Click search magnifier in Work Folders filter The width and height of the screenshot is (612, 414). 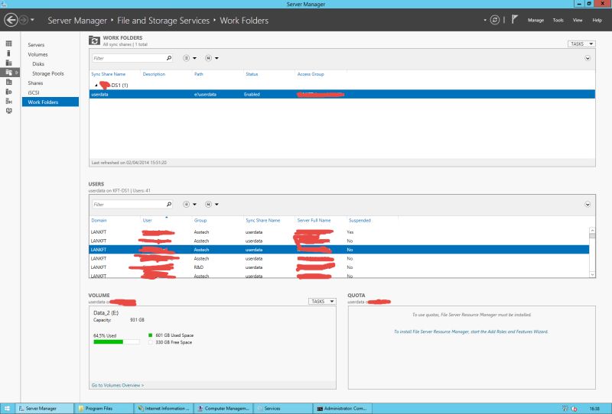[x=169, y=58]
